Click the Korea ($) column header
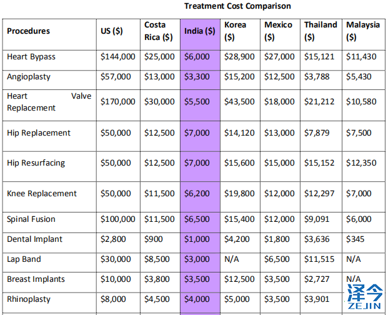The width and height of the screenshot is (388, 315). (235, 31)
